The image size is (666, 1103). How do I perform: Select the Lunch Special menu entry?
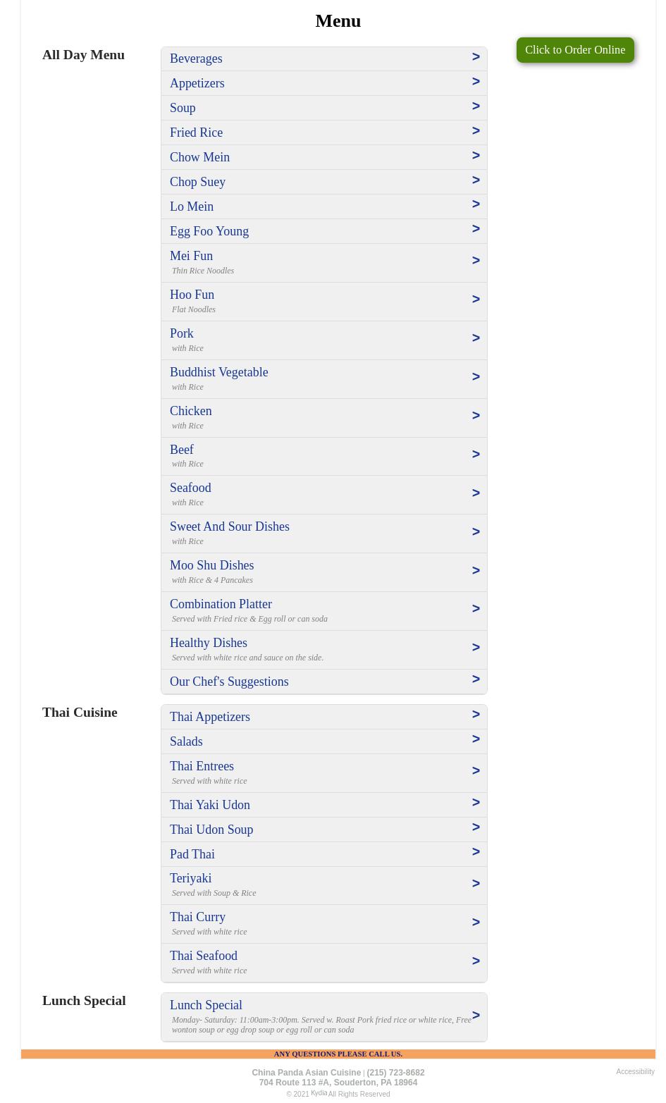[x=206, y=1006]
